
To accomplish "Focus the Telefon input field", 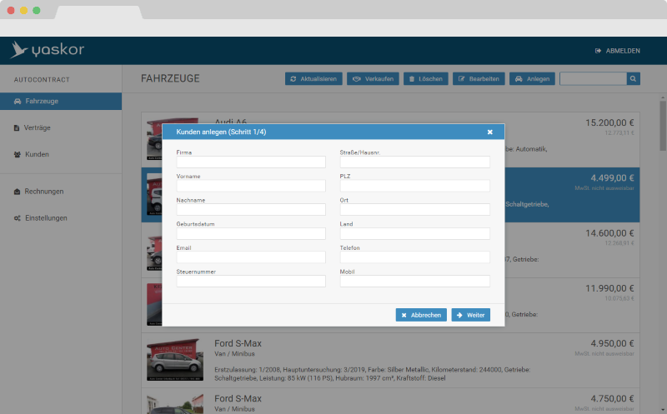I will click(x=414, y=257).
